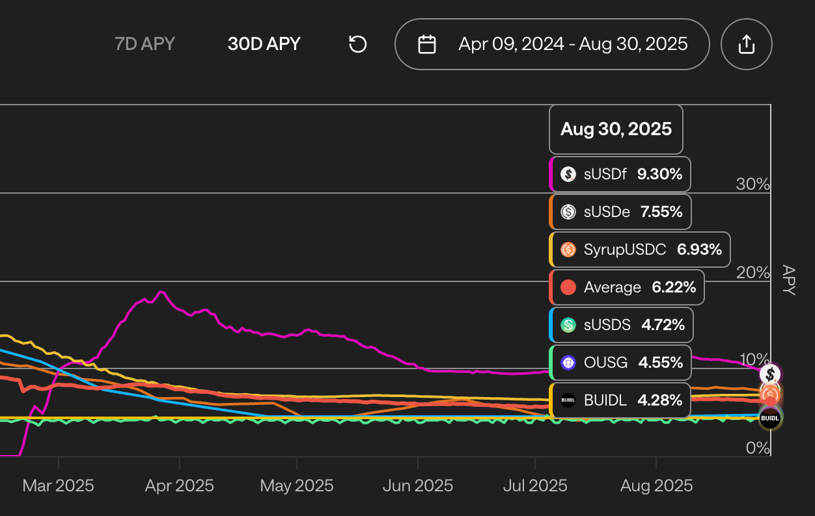Click the calendar icon in the date field

427,44
